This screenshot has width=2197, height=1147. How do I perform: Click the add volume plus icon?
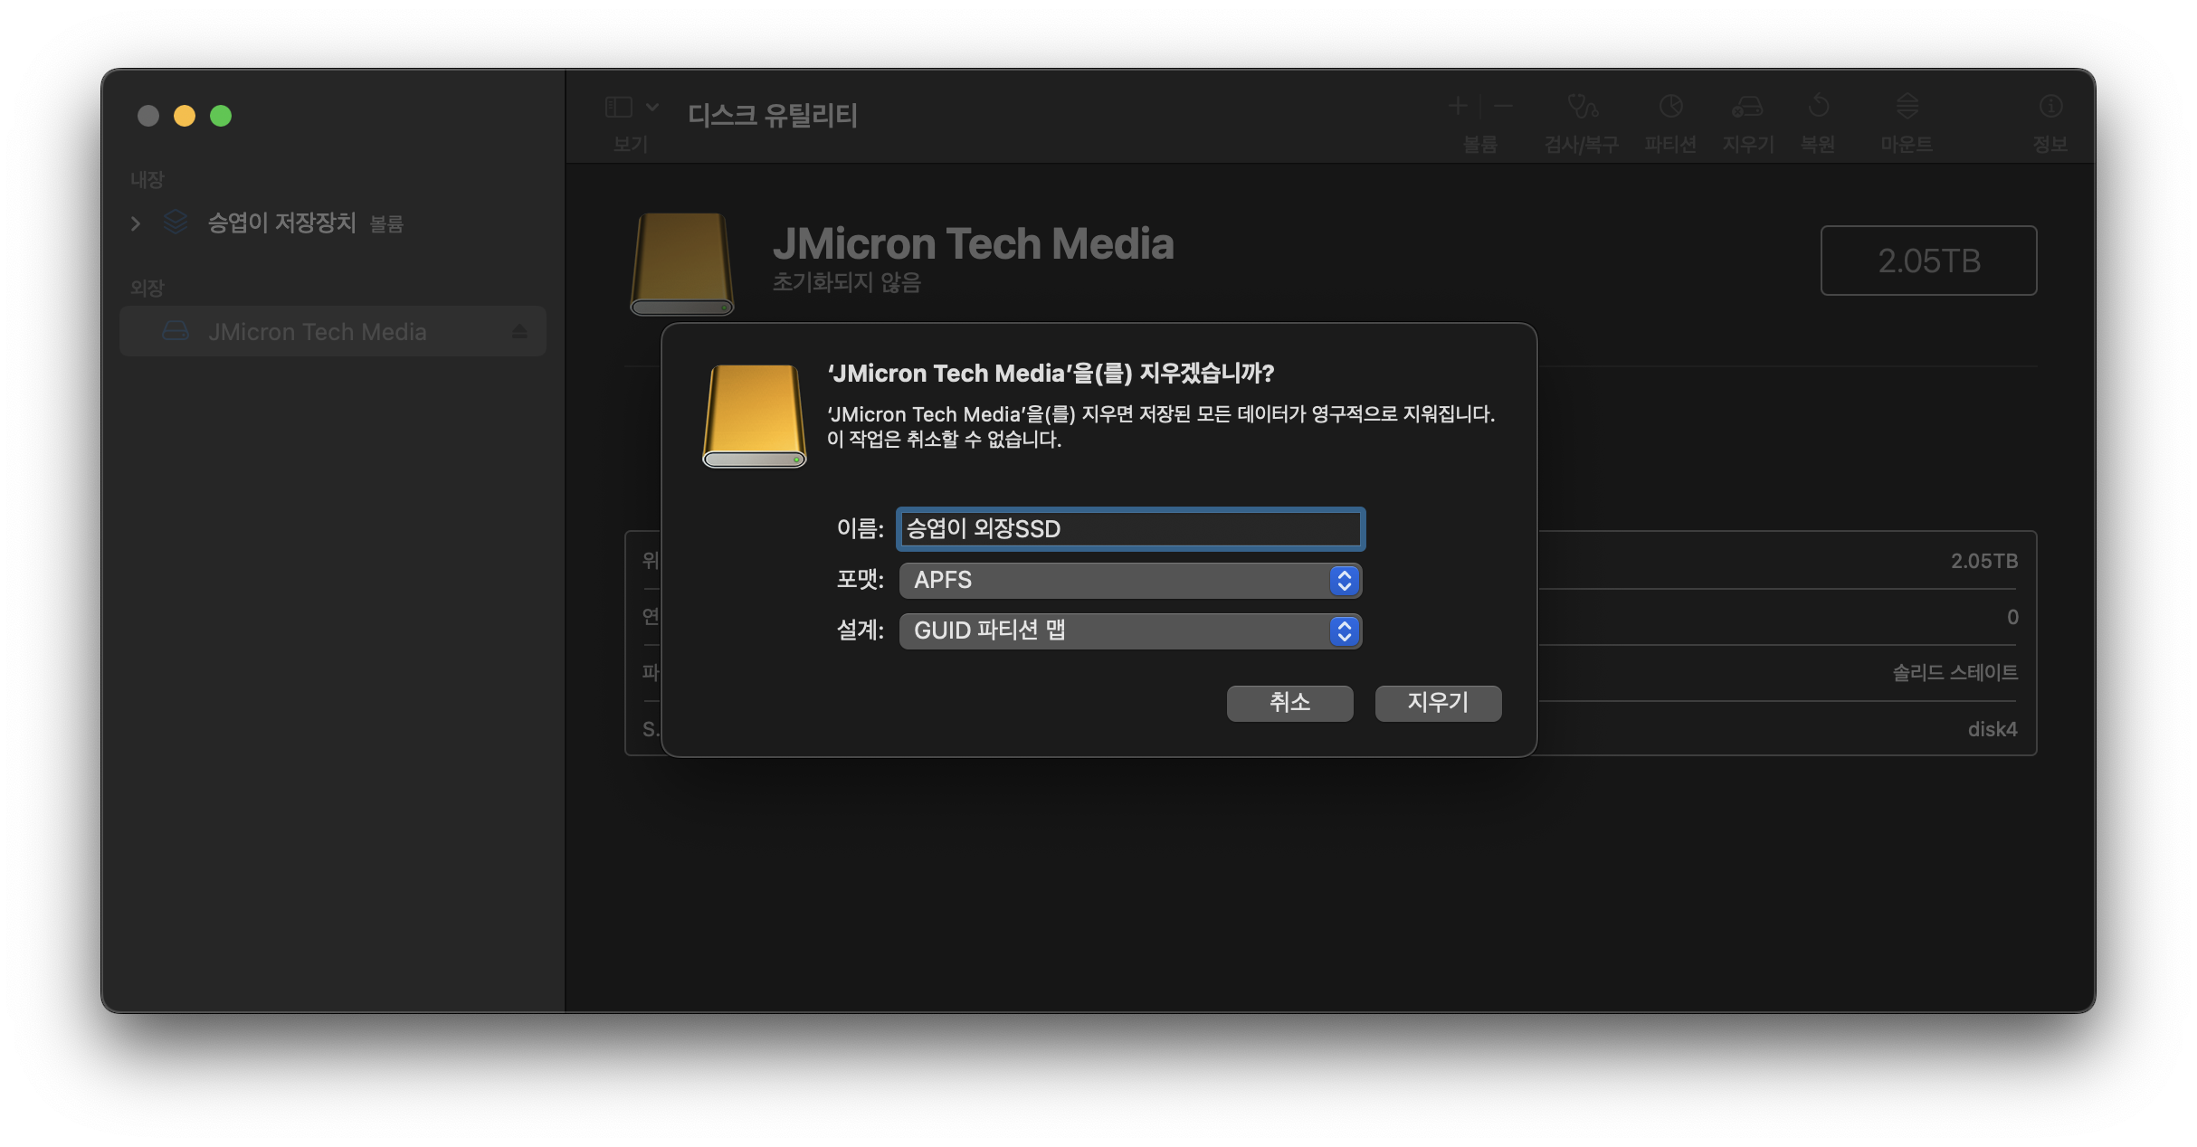point(1457,107)
